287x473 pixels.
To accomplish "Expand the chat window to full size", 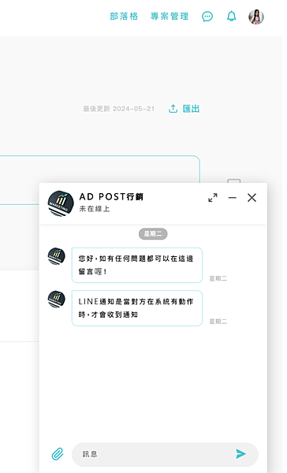I will [213, 198].
